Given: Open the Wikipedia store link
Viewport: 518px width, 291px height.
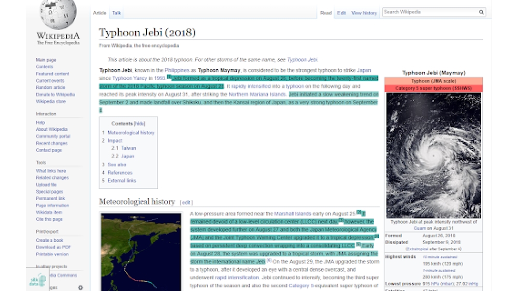Looking at the screenshot, I should point(51,101).
